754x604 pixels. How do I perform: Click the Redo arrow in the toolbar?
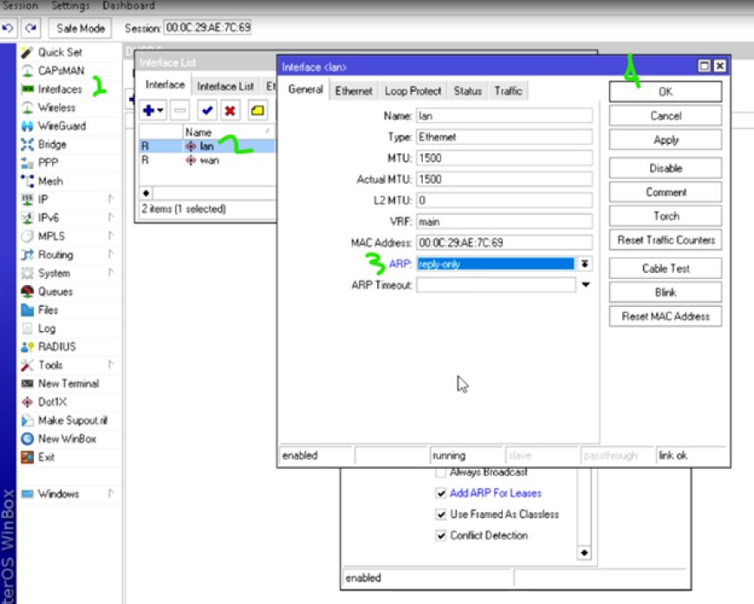pyautogui.click(x=31, y=29)
